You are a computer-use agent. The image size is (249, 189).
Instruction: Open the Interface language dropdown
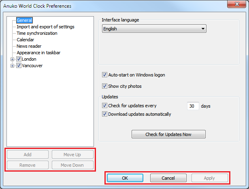point(154,29)
